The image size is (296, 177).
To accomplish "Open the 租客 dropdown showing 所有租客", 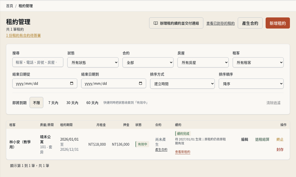I will pyautogui.click(x=258, y=62).
